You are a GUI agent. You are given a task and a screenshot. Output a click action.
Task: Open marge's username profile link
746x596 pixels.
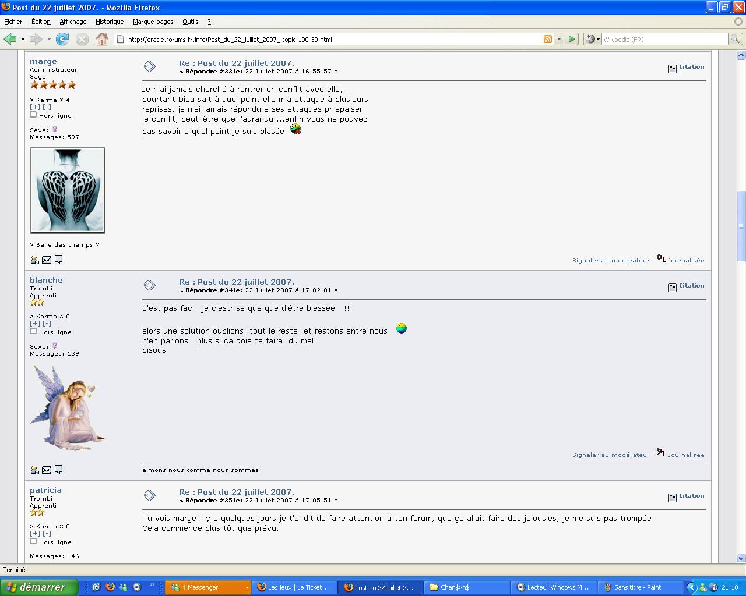coord(43,61)
